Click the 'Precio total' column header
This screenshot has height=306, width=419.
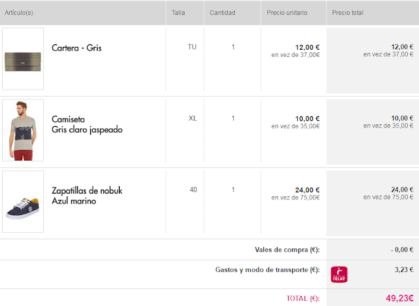pos(349,12)
